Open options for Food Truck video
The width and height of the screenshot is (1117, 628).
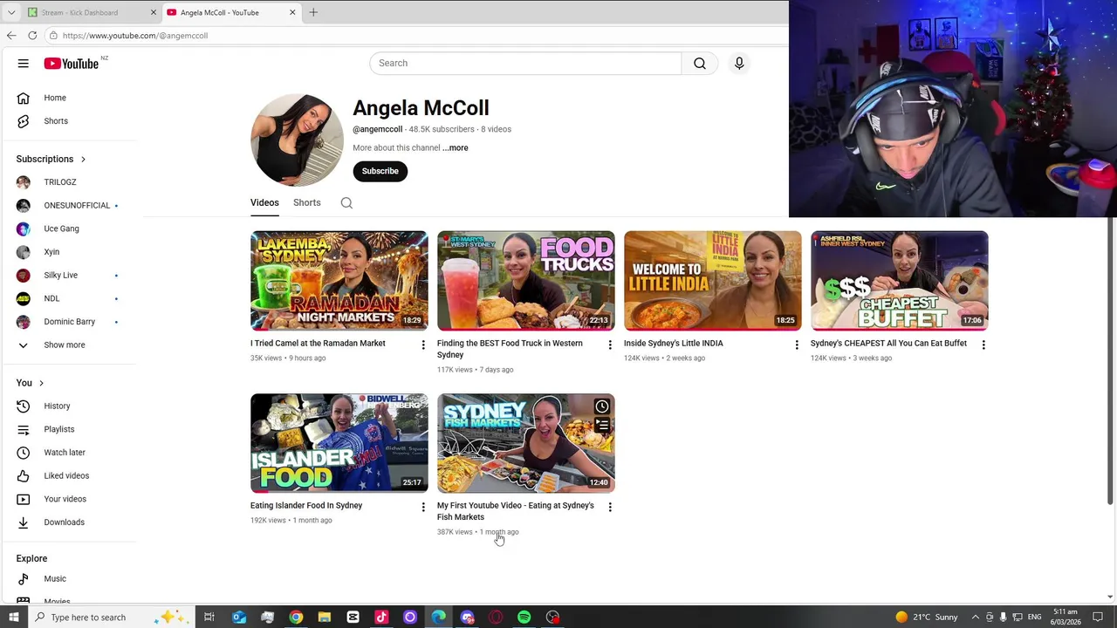click(x=610, y=345)
